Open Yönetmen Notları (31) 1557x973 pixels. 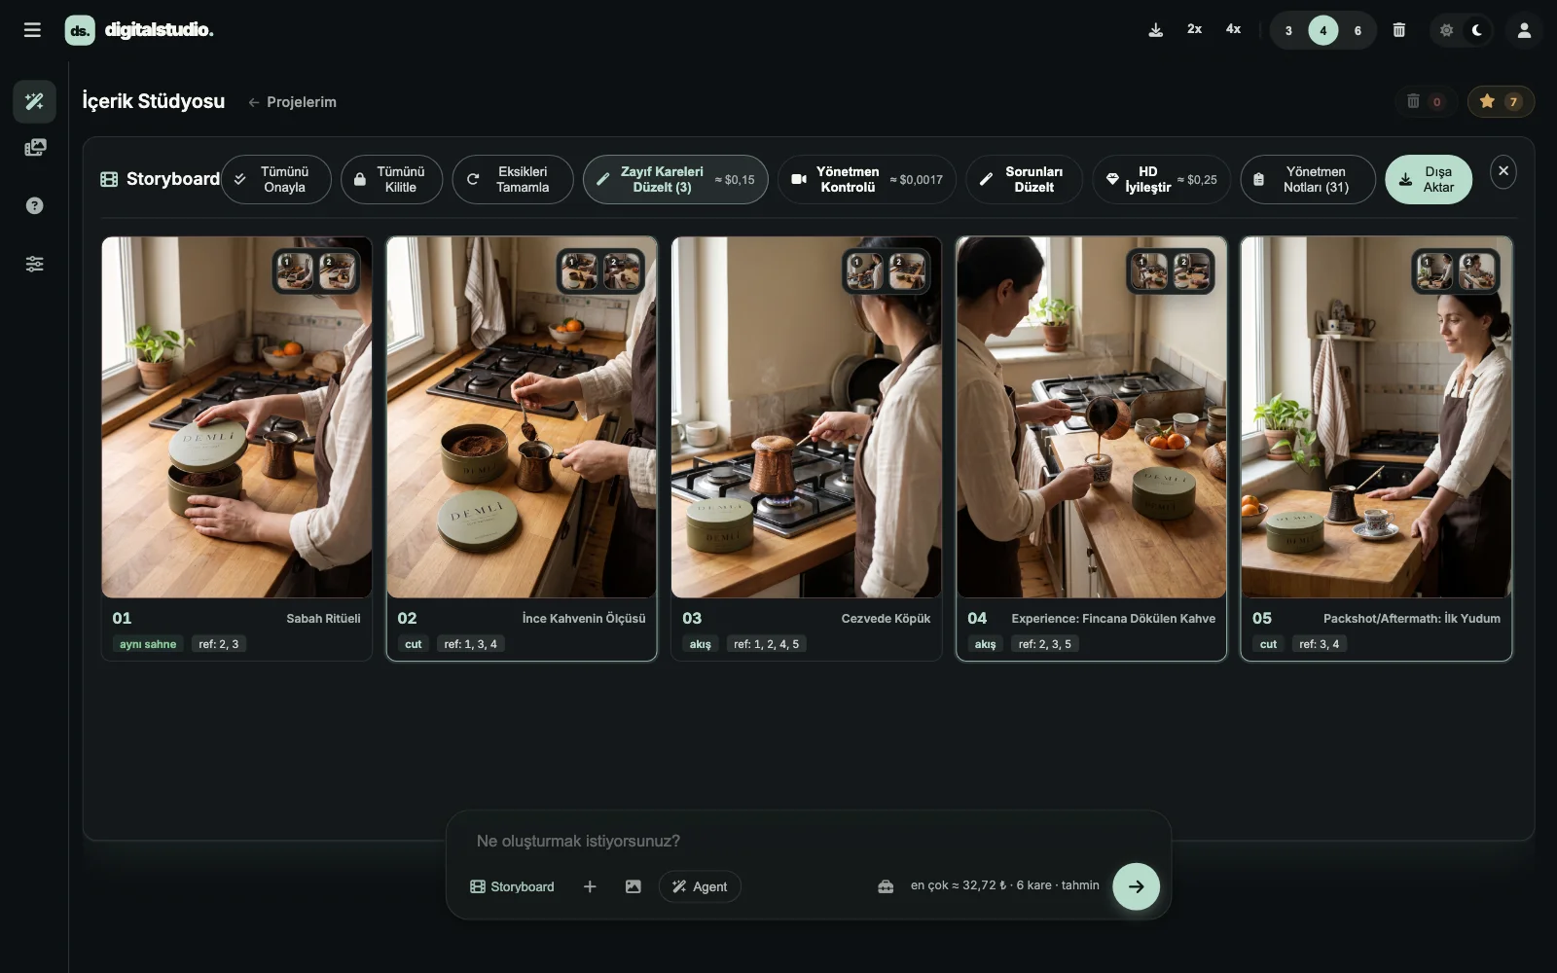[x=1307, y=179]
